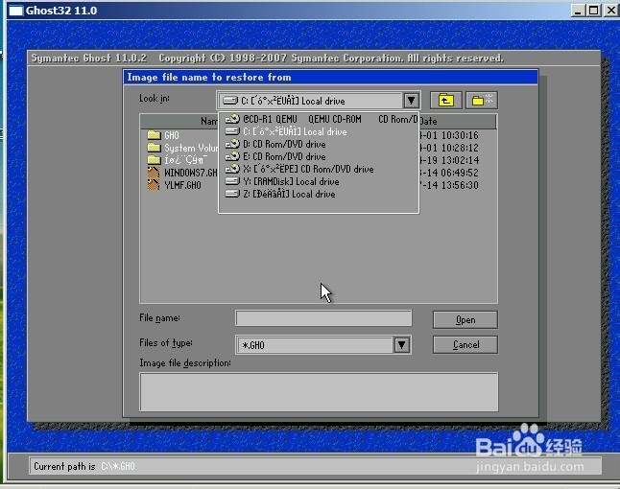This screenshot has width=620, height=489.
Task: Click the Current path is status bar
Action: (315, 466)
